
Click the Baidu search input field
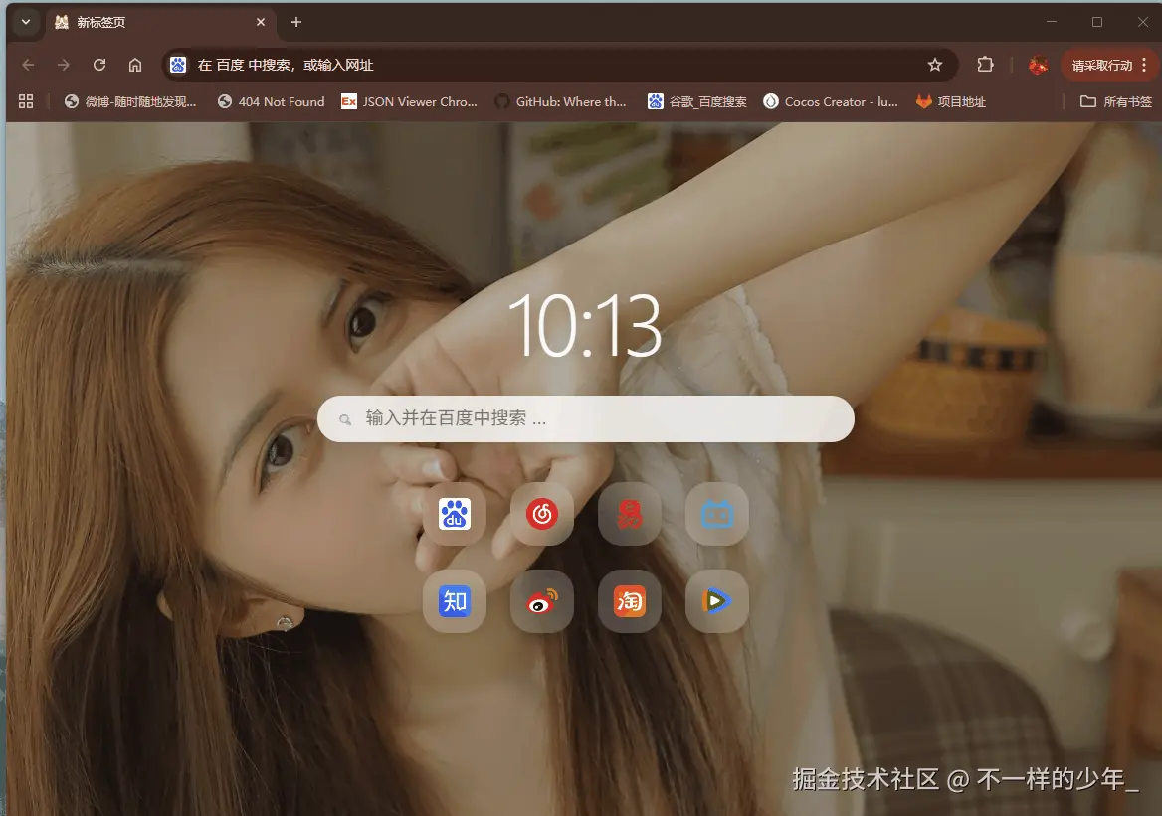(585, 418)
